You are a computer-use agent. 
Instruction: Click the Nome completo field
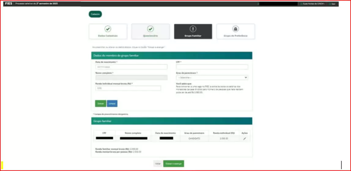[x=131, y=78]
